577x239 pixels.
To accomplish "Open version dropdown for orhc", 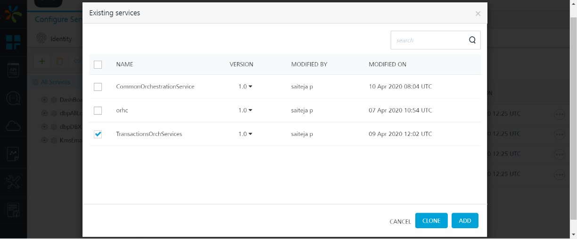I will tap(246, 110).
